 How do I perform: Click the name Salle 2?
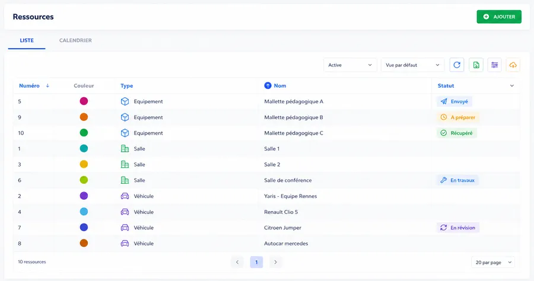coord(272,165)
